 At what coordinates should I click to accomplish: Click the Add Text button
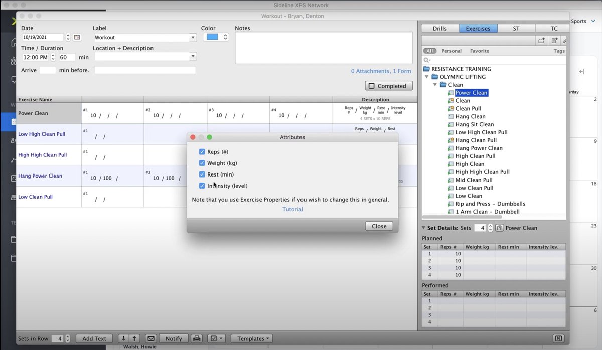94,338
